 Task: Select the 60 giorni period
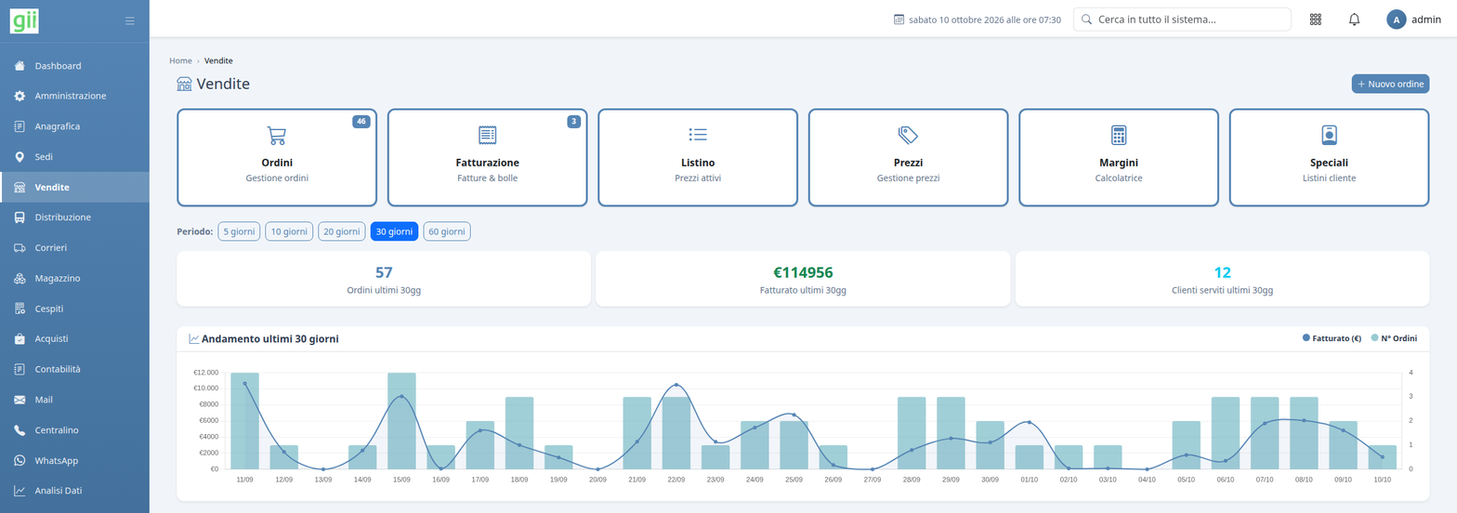[x=447, y=231]
